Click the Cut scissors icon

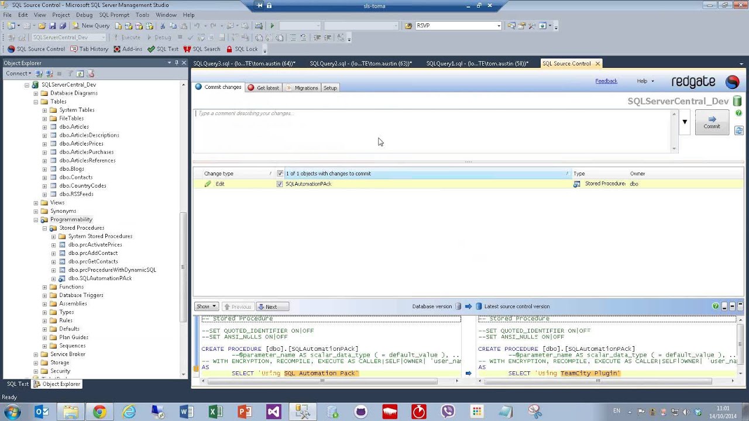click(x=163, y=26)
